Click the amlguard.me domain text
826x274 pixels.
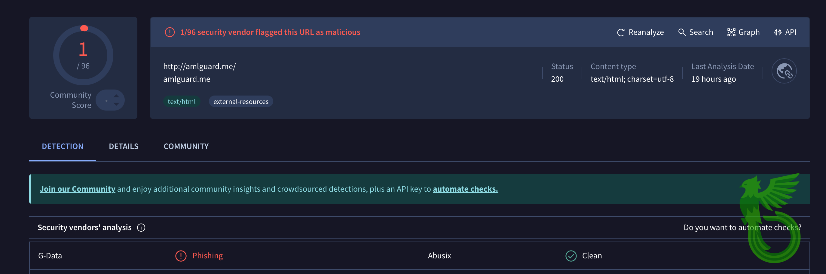[x=187, y=79]
